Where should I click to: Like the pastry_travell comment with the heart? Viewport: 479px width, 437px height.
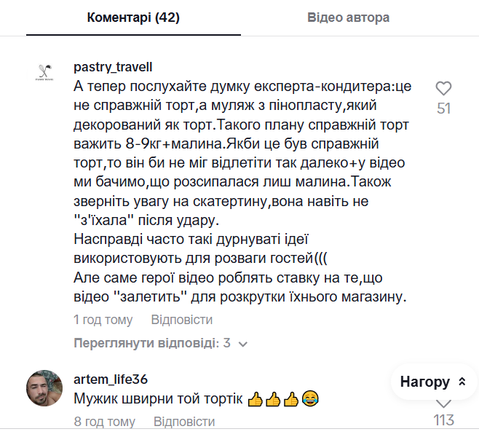443,89
